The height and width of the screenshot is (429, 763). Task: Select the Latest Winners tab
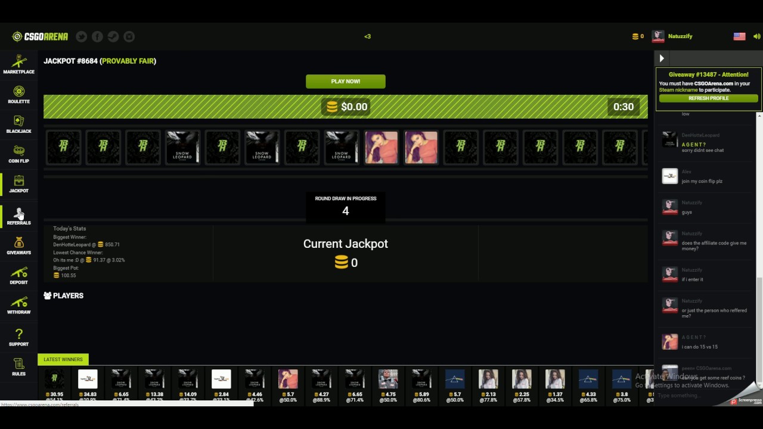(63, 359)
